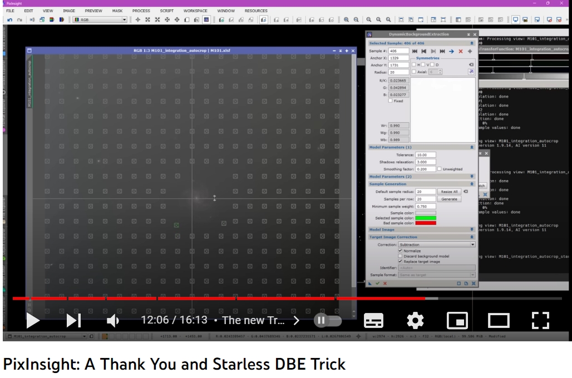Check Discard background model
This screenshot has width=572, height=378.
pos(400,256)
